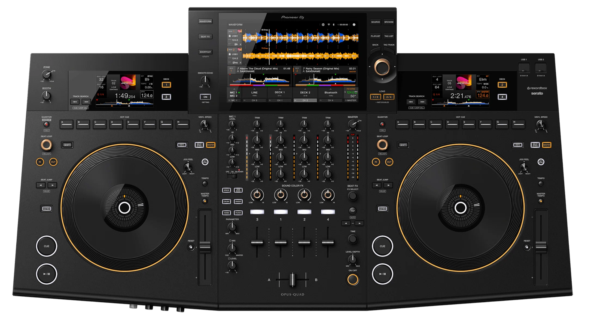Screen dimensions: 597x316
Task: Load track to deck 2/4
Action: 389,97
